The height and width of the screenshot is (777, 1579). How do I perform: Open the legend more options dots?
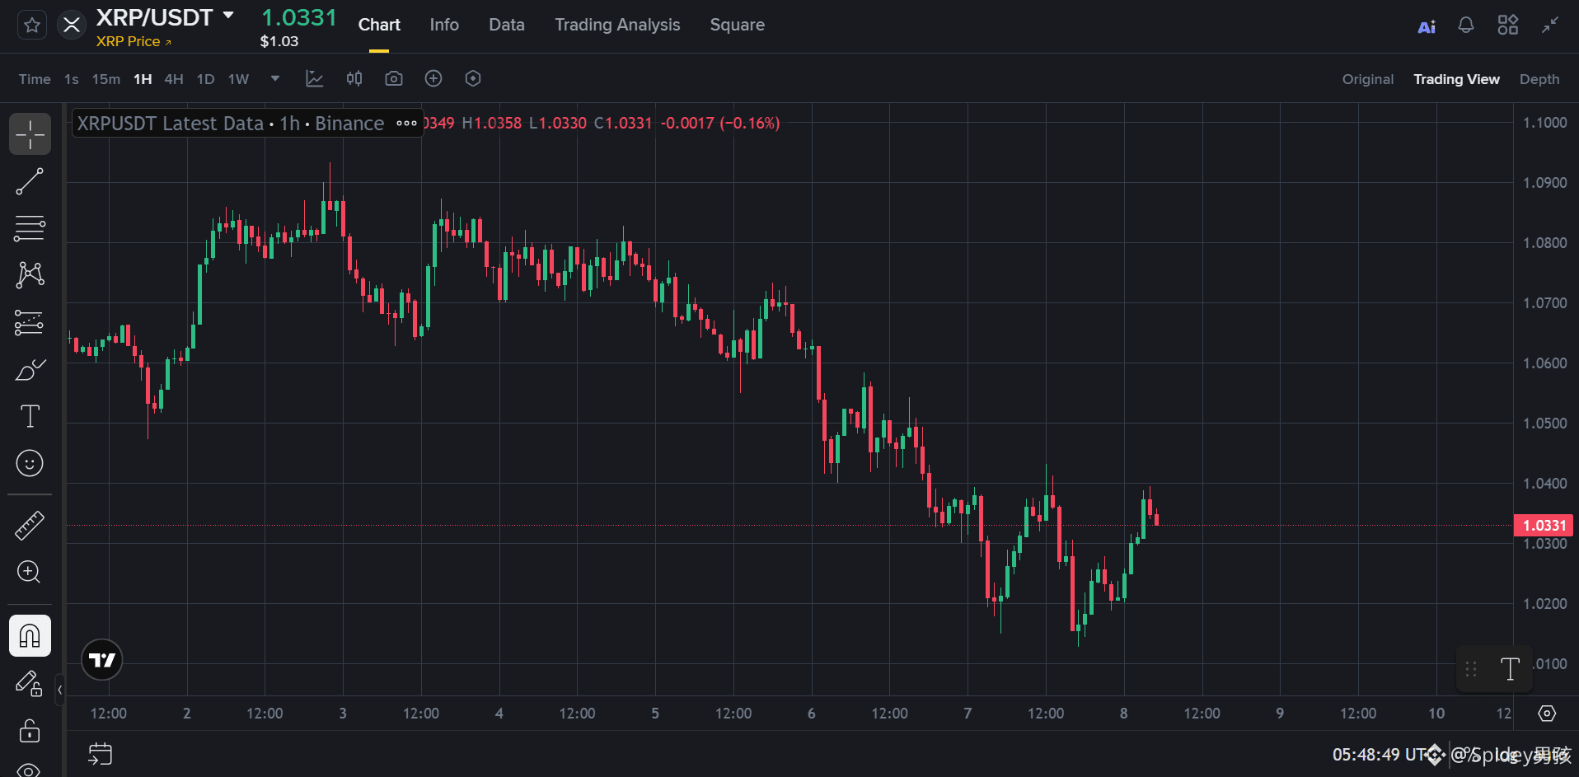tap(406, 124)
